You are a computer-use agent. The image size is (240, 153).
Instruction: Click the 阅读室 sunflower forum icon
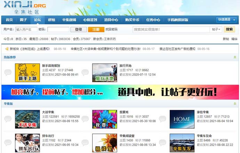point(104,143)
